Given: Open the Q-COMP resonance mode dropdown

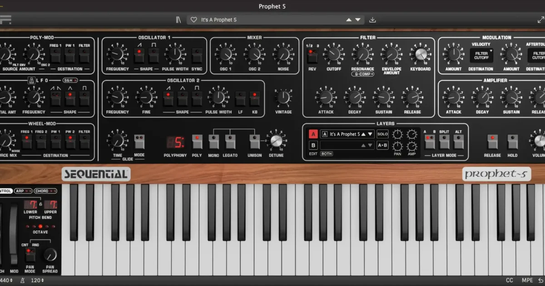Looking at the screenshot, I should pos(362,74).
